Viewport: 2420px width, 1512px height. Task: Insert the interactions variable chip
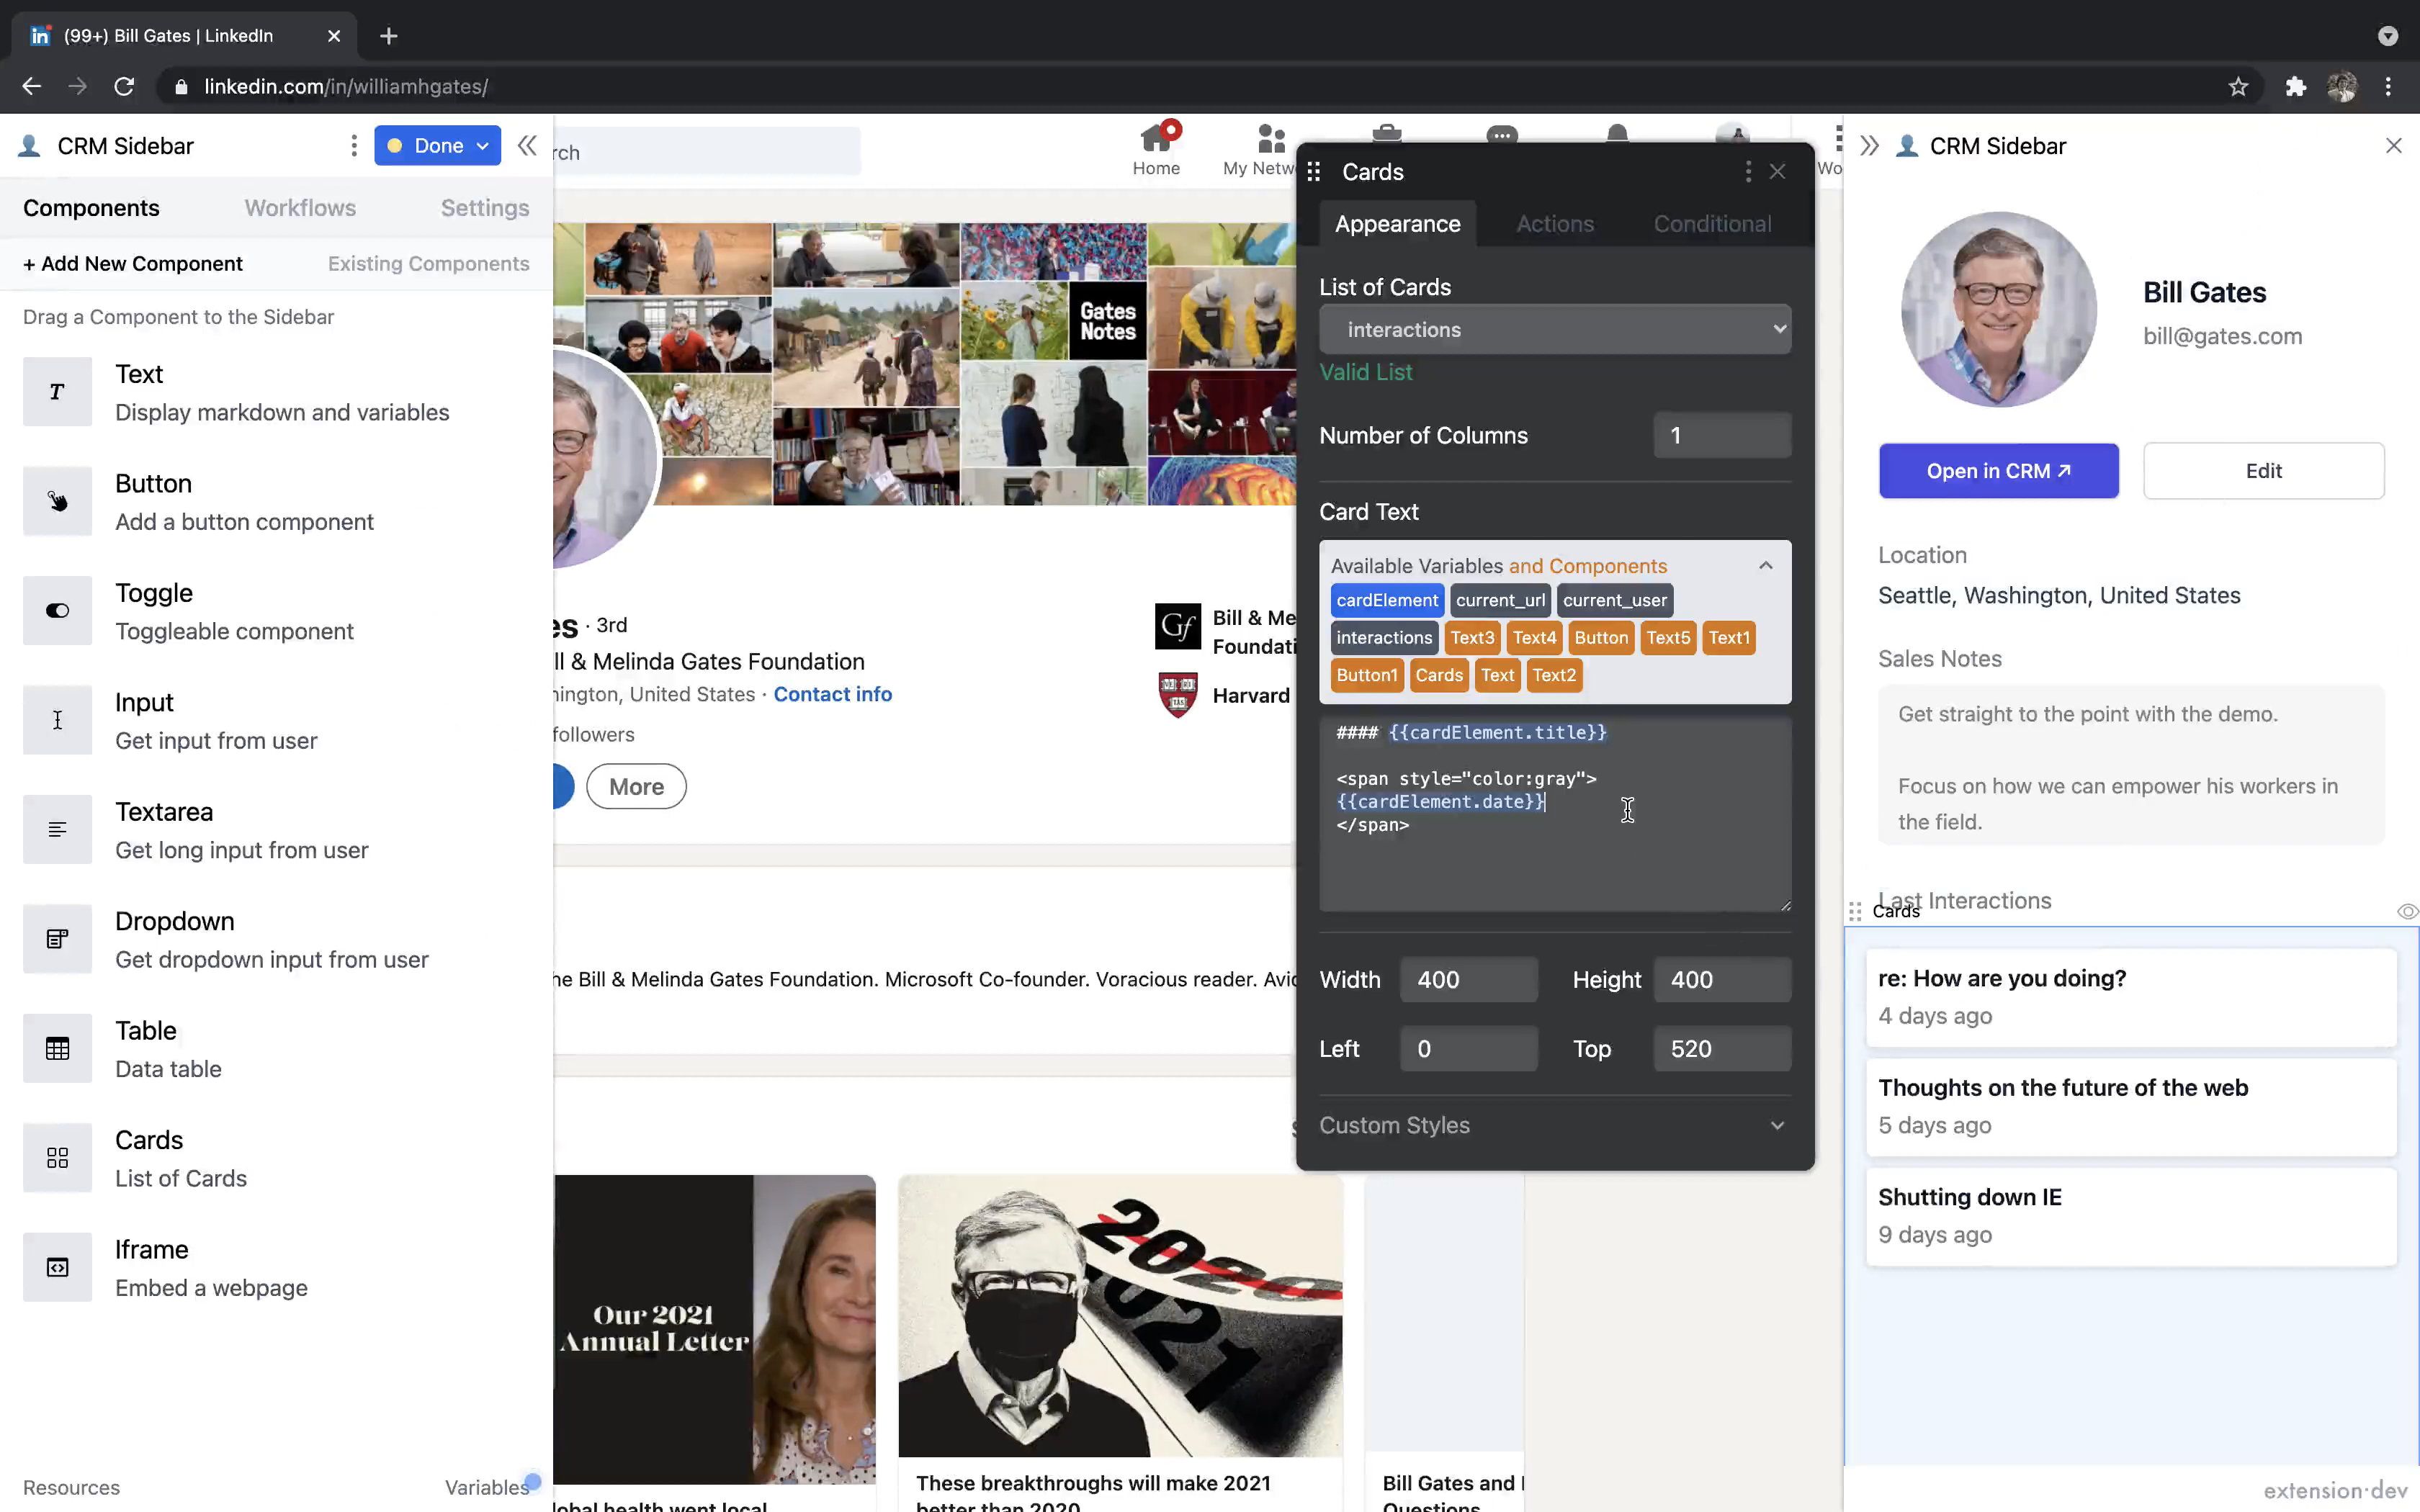[1384, 638]
